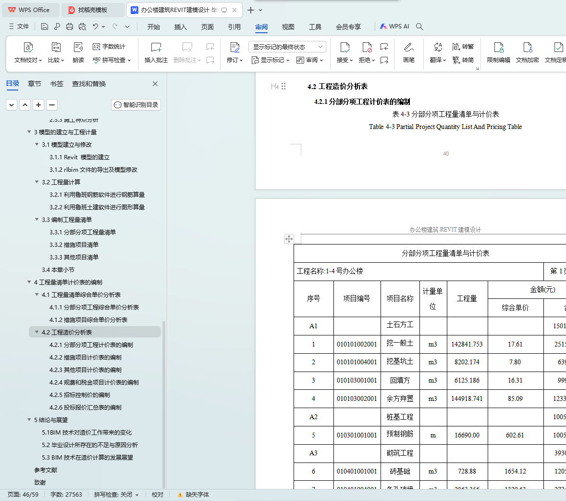Demote heading level with minus button
The height and width of the screenshot is (501, 566).
(x=52, y=105)
